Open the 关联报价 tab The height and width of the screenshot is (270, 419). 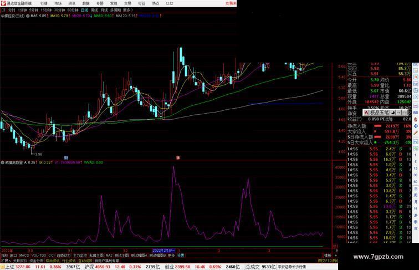pyautogui.click(x=20, y=261)
